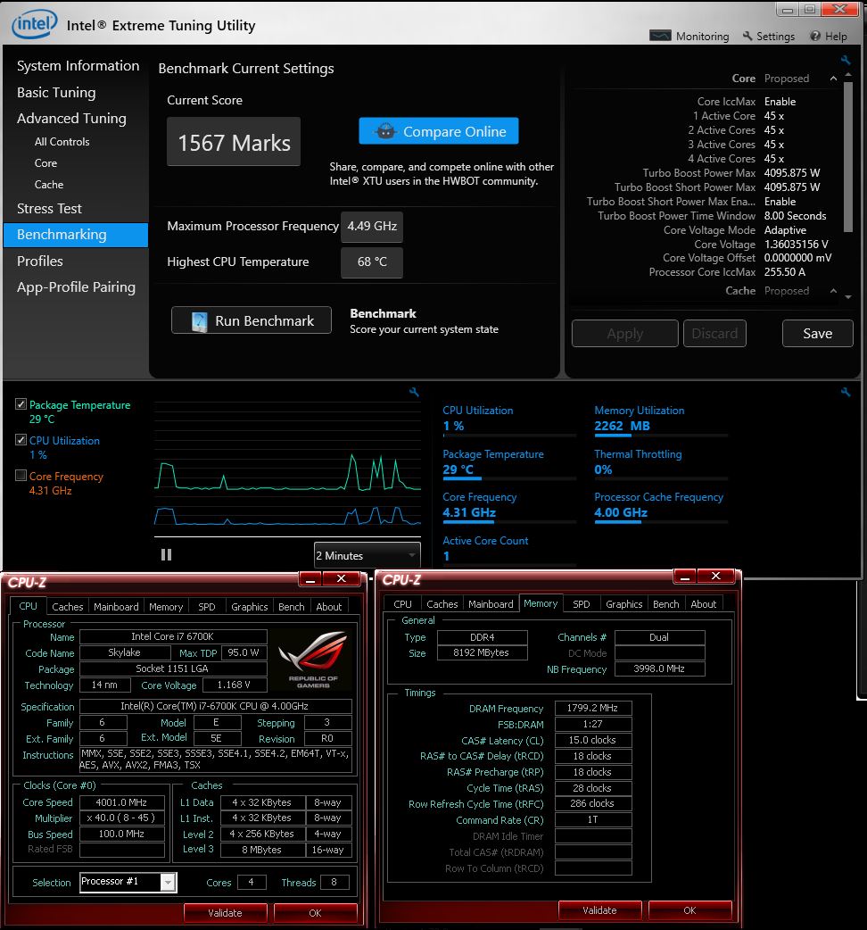The height and width of the screenshot is (930, 867).
Task: Switch to Mainboard tab in left CPU-Z window
Action: pyautogui.click(x=116, y=607)
